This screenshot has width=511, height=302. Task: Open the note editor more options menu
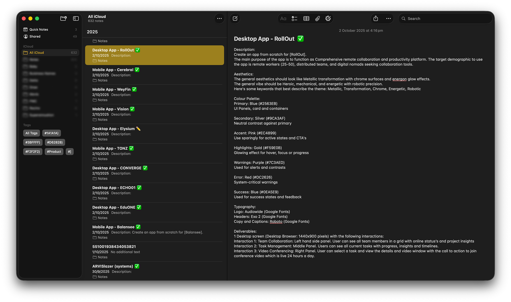tap(389, 18)
